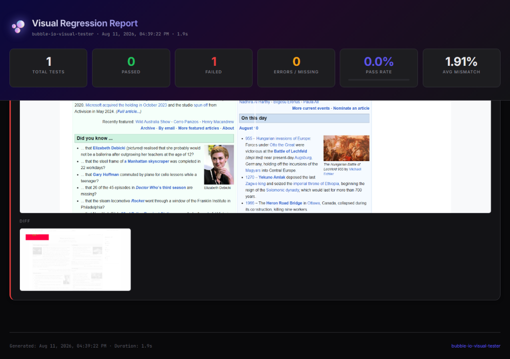Image resolution: width=510 pixels, height=359 pixels.
Task: Open the 'Battle of Lechfeld' link
Action: click(x=290, y=151)
